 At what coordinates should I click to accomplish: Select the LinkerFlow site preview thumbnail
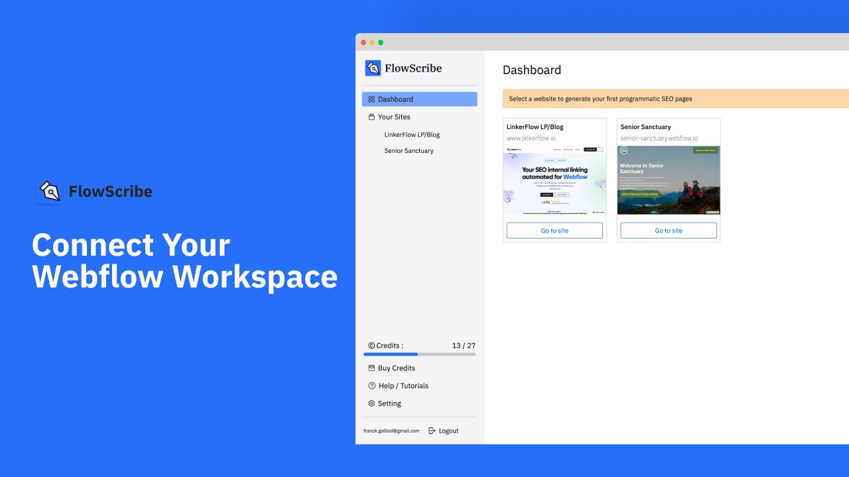[x=555, y=180]
